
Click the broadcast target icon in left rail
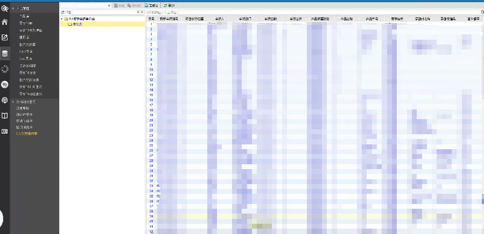click(x=5, y=100)
